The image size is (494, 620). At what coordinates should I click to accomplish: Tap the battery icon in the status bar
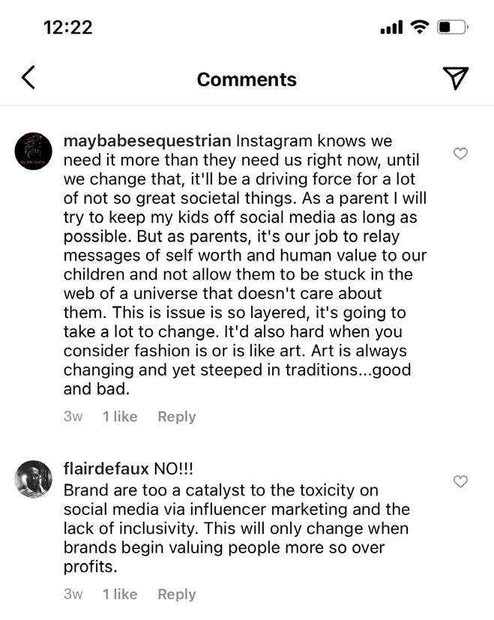pyautogui.click(x=453, y=28)
